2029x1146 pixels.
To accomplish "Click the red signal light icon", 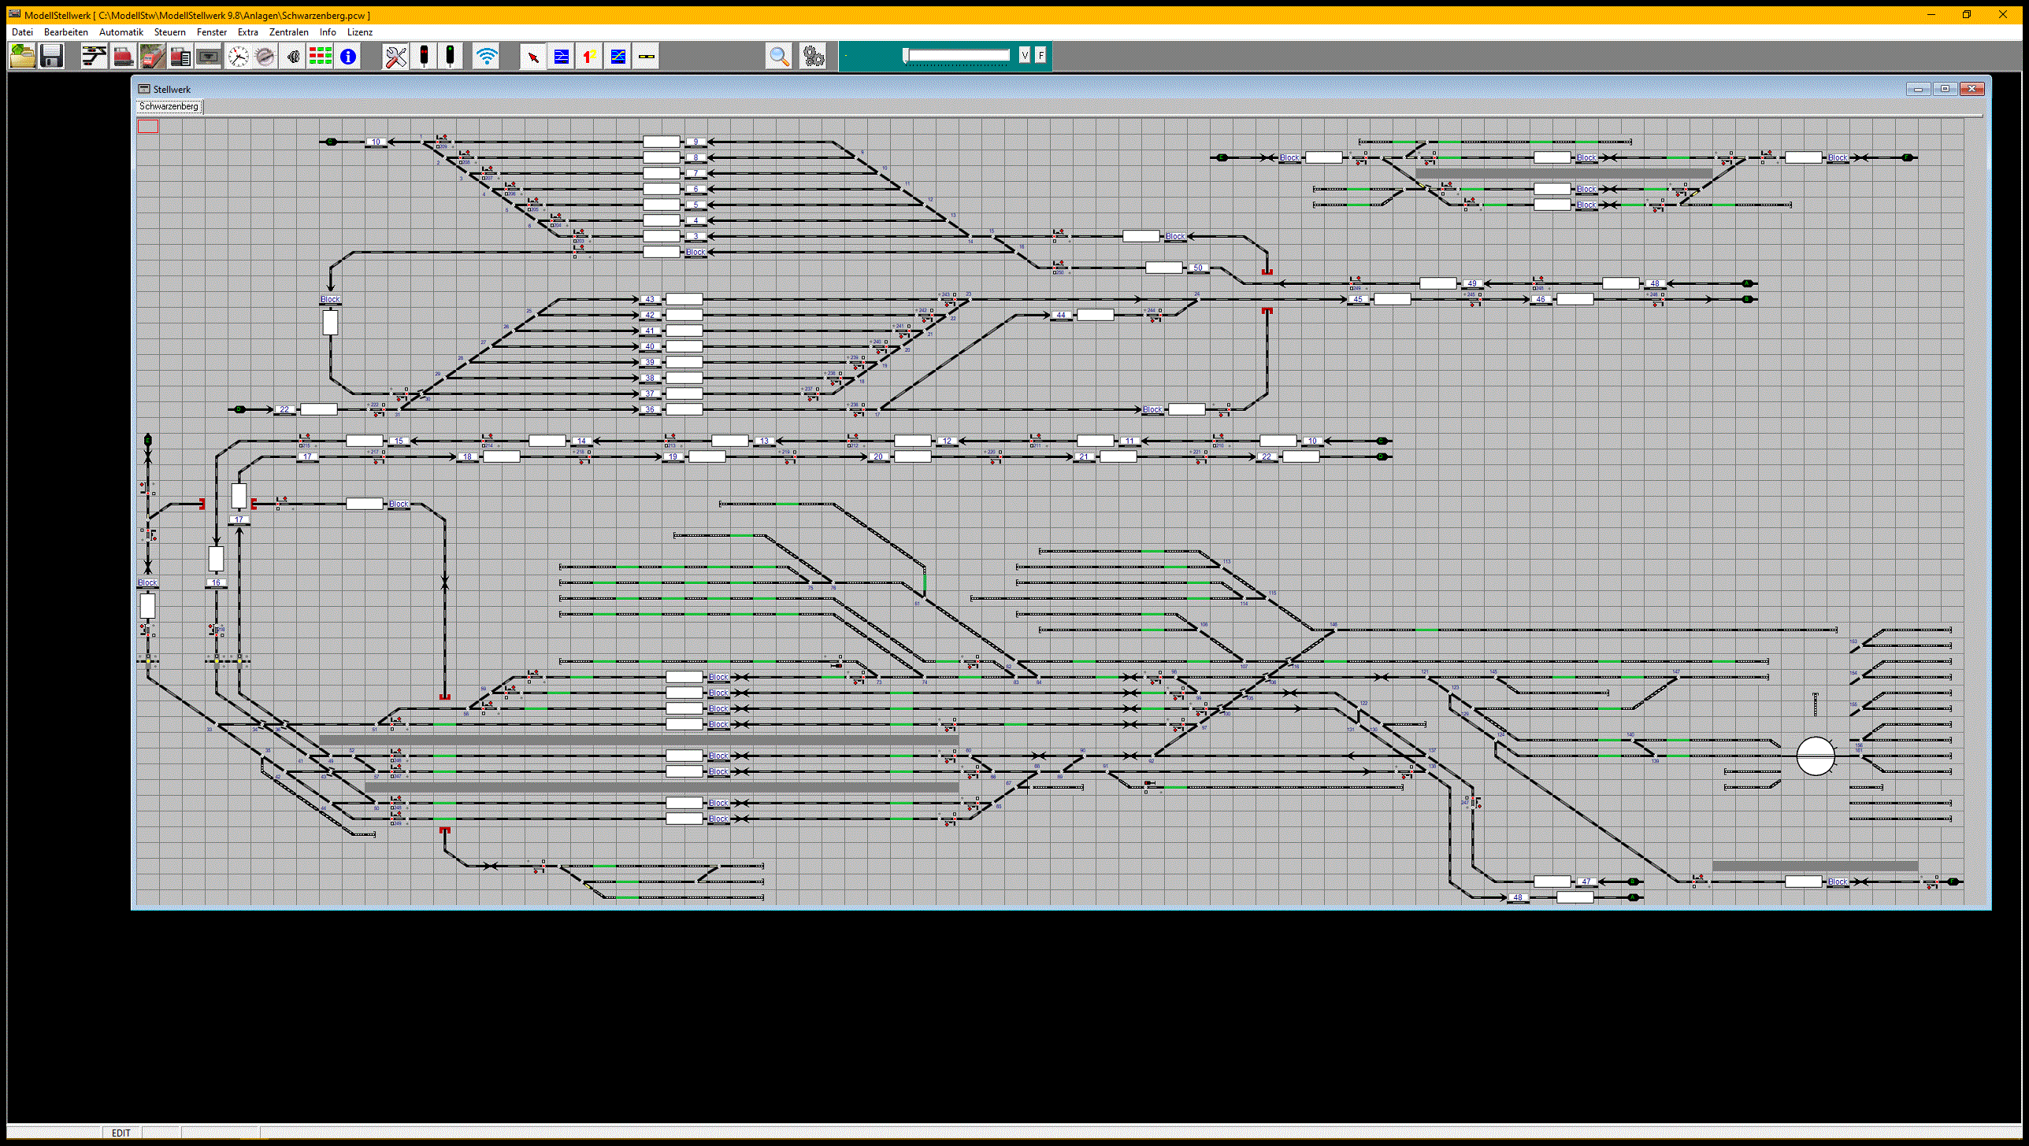I will [x=424, y=56].
